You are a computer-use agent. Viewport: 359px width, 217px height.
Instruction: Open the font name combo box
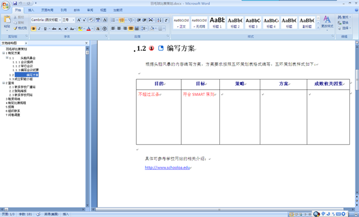[46, 20]
